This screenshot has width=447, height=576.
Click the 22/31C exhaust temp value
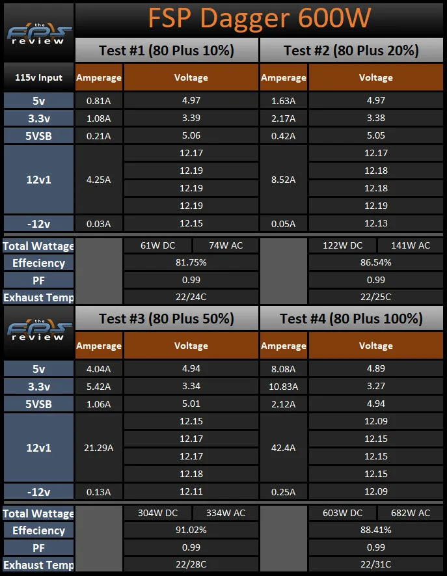375,564
